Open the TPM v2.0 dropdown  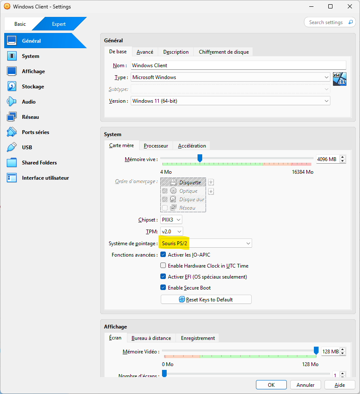point(172,231)
